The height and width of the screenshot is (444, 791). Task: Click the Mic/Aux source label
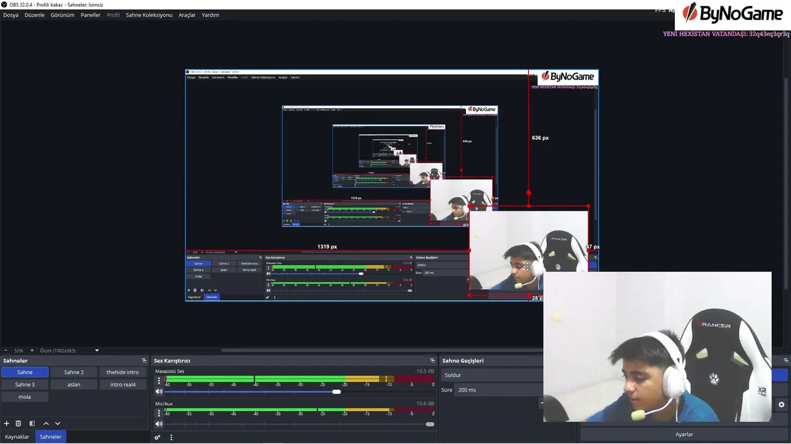(x=164, y=403)
